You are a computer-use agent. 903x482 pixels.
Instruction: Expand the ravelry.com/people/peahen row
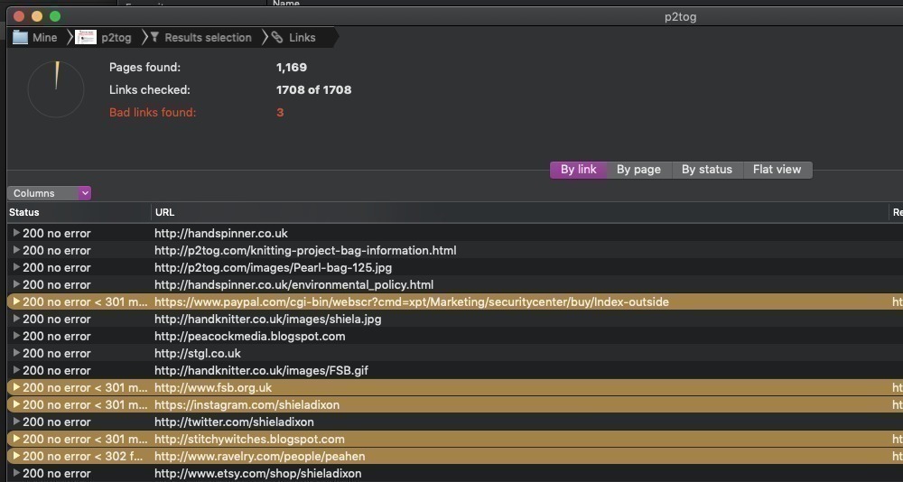[x=16, y=456]
